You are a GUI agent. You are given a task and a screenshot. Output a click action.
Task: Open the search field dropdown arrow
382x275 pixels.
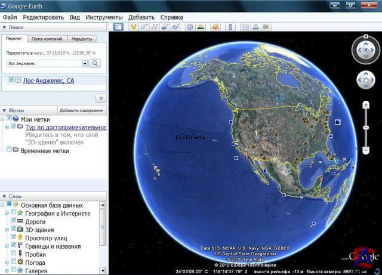[85, 63]
